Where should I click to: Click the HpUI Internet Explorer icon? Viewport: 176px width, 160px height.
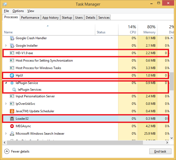pos(12,75)
